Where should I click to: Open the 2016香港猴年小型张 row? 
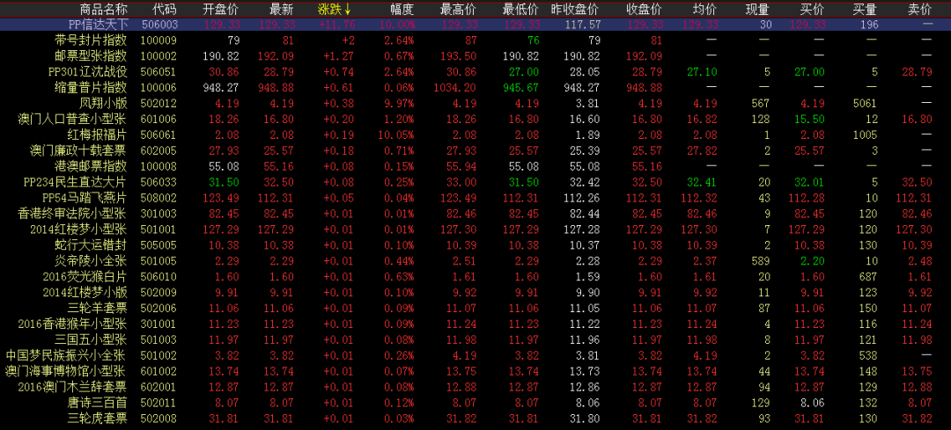click(x=475, y=324)
